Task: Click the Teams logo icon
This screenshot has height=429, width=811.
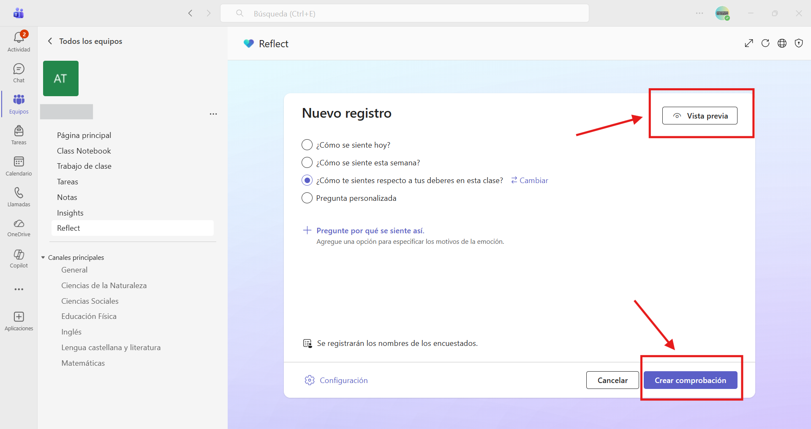Action: (x=19, y=13)
